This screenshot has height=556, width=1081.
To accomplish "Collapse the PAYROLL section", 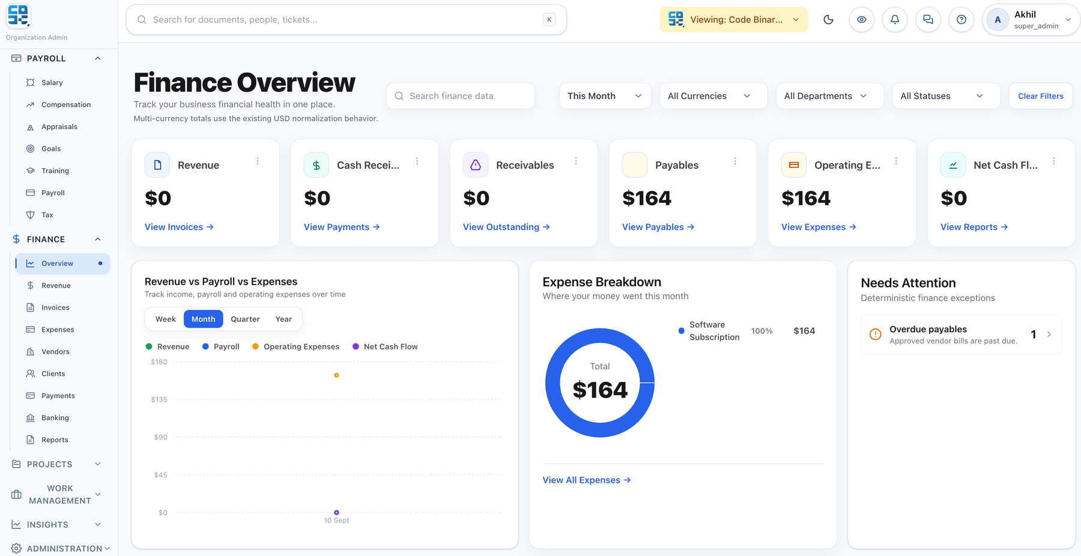I will pyautogui.click(x=56, y=58).
